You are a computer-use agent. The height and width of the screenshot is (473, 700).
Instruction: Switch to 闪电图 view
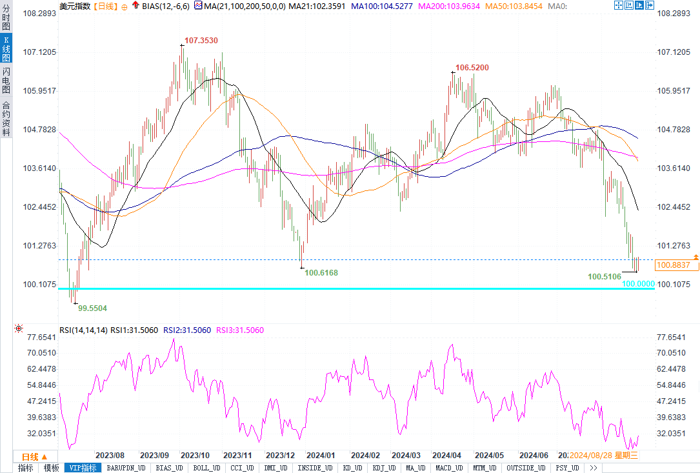[x=6, y=81]
